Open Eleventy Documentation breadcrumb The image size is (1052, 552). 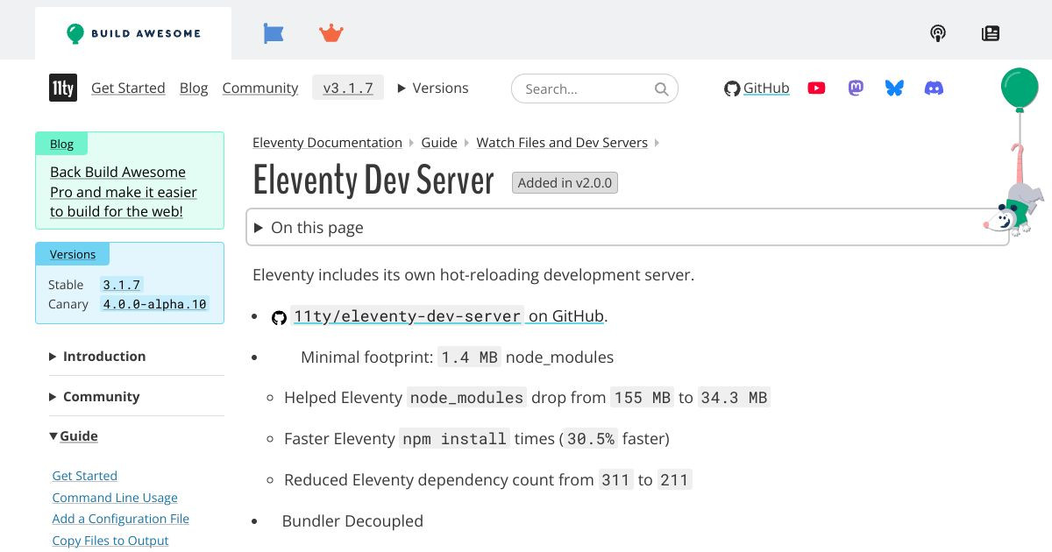click(327, 142)
